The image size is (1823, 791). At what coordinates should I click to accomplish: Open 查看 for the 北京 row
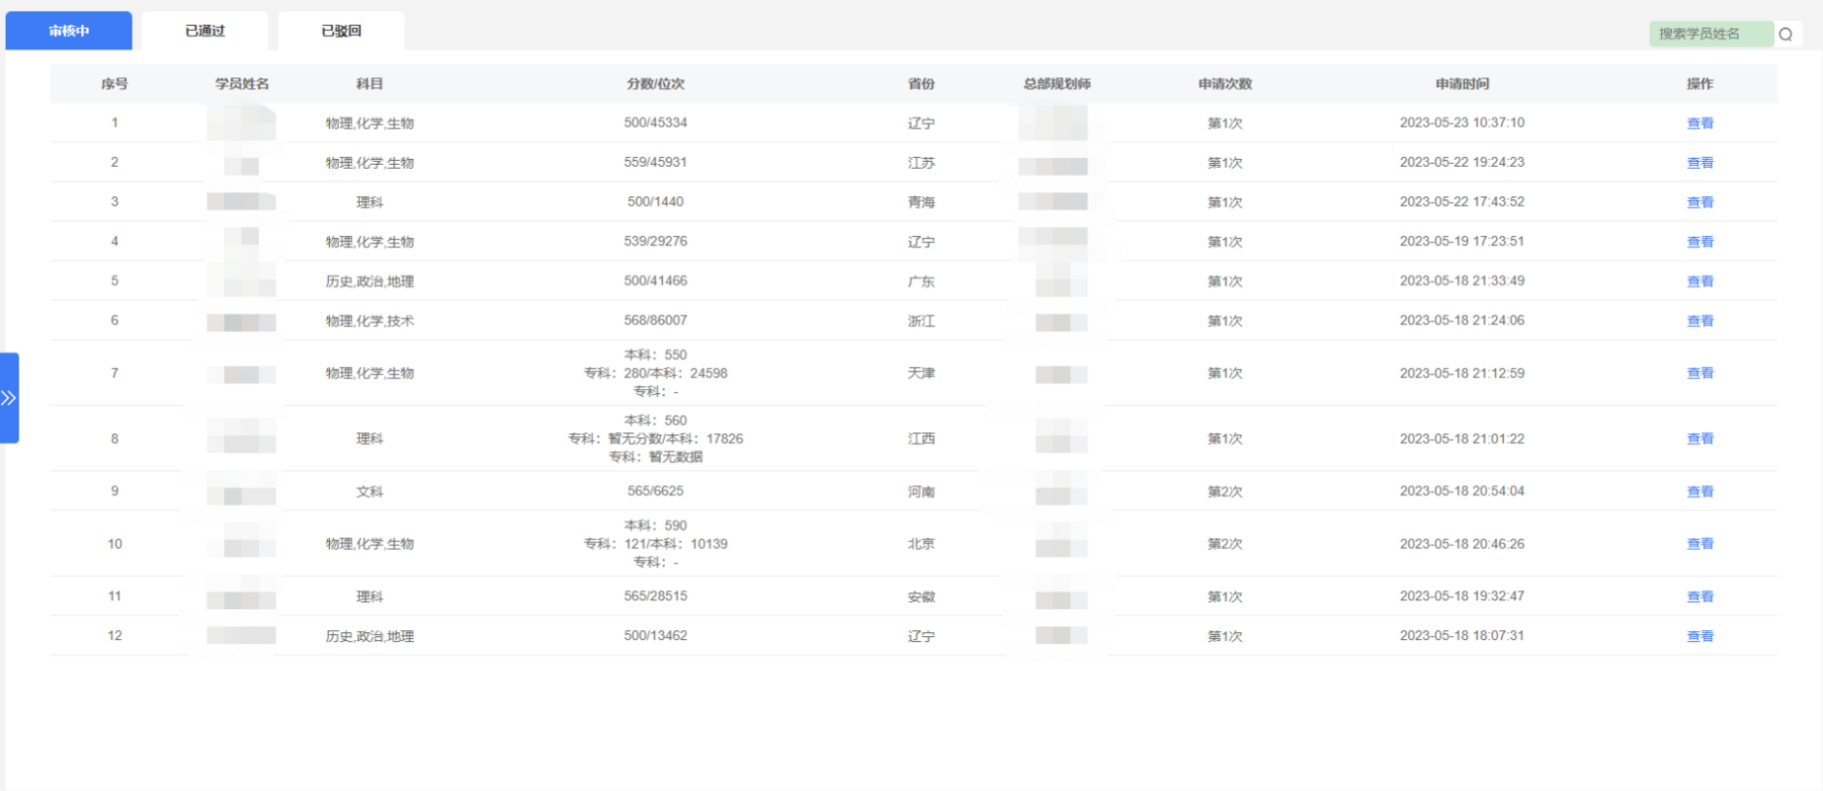click(x=1699, y=544)
